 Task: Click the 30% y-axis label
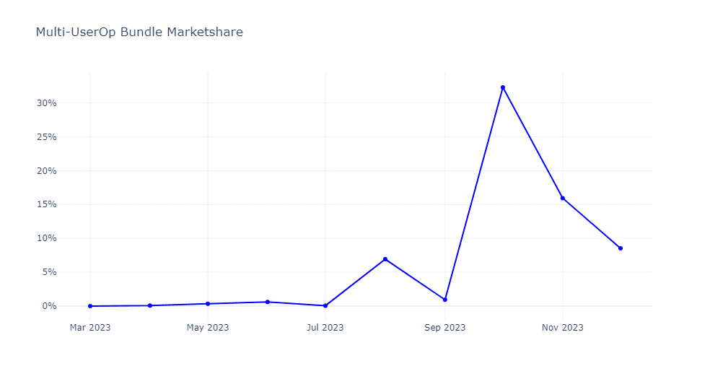tap(47, 103)
